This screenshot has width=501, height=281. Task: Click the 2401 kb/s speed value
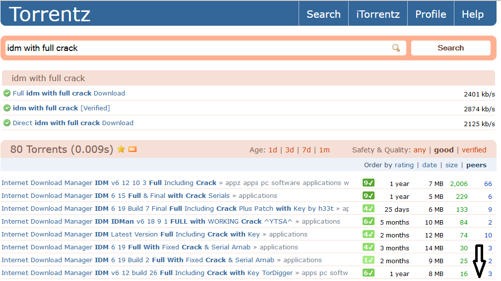tap(479, 94)
